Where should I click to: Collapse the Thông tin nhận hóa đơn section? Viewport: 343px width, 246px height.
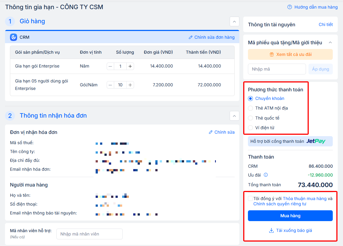(x=234, y=116)
